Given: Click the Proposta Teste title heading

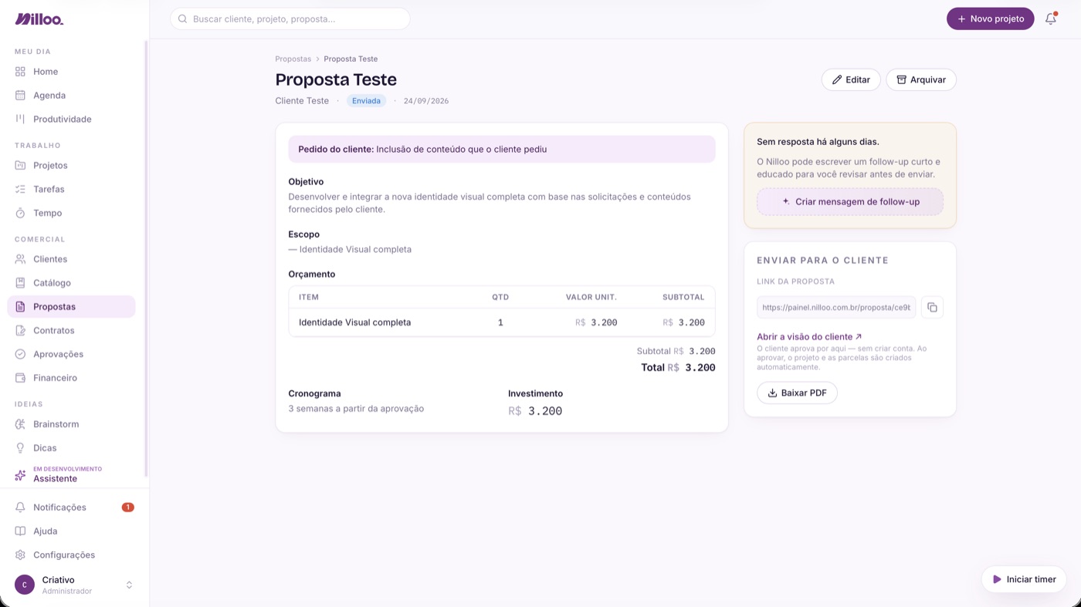Looking at the screenshot, I should [x=336, y=79].
